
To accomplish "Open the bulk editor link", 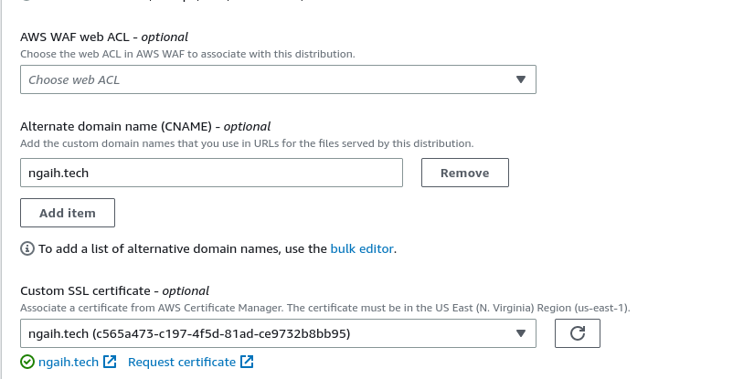I will (361, 248).
